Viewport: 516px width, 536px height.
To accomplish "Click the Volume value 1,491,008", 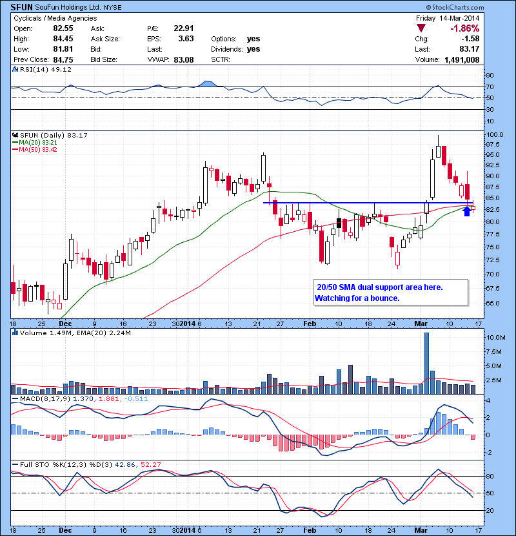I will (x=462, y=59).
